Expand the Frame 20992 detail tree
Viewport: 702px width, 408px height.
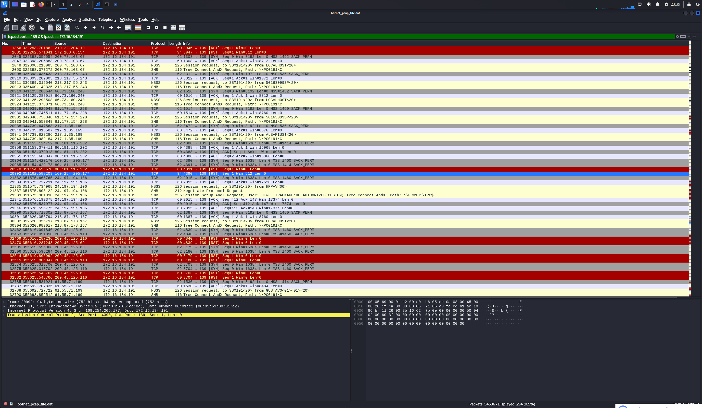[4, 302]
